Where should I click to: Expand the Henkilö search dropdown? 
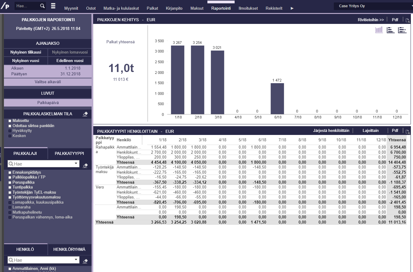(76, 260)
